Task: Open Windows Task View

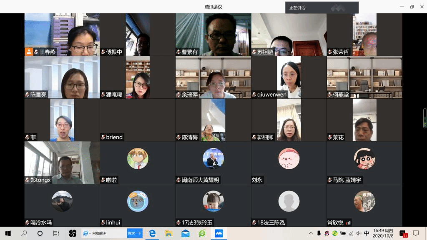Action: coord(56,233)
